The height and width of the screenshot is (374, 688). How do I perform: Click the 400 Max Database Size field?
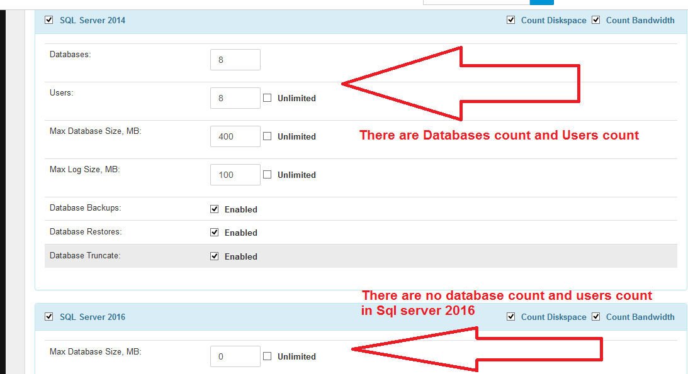[235, 136]
